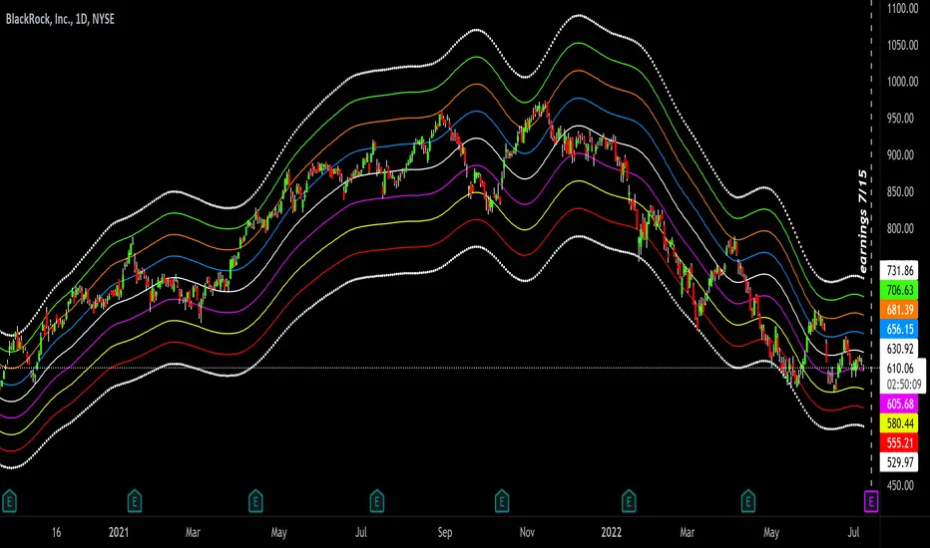Click the 2021 year label on time axis
The width and height of the screenshot is (930, 548).
(119, 532)
